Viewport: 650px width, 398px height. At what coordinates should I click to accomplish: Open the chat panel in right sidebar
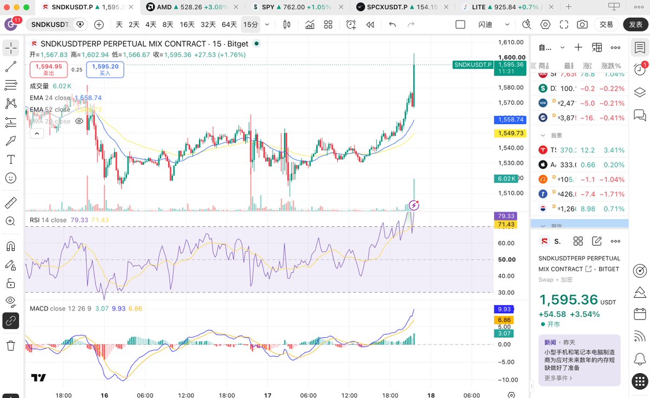[x=640, y=115]
